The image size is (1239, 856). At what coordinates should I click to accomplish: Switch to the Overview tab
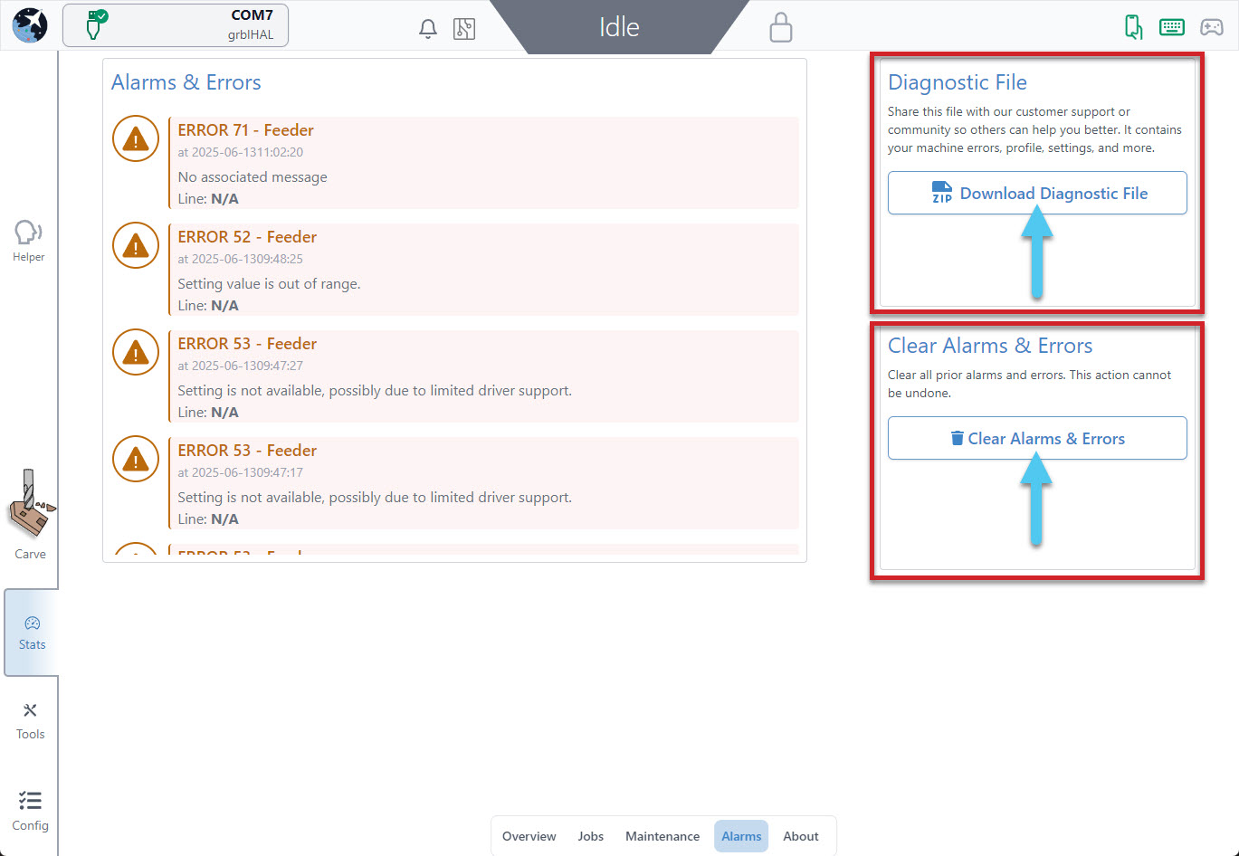pyautogui.click(x=529, y=836)
